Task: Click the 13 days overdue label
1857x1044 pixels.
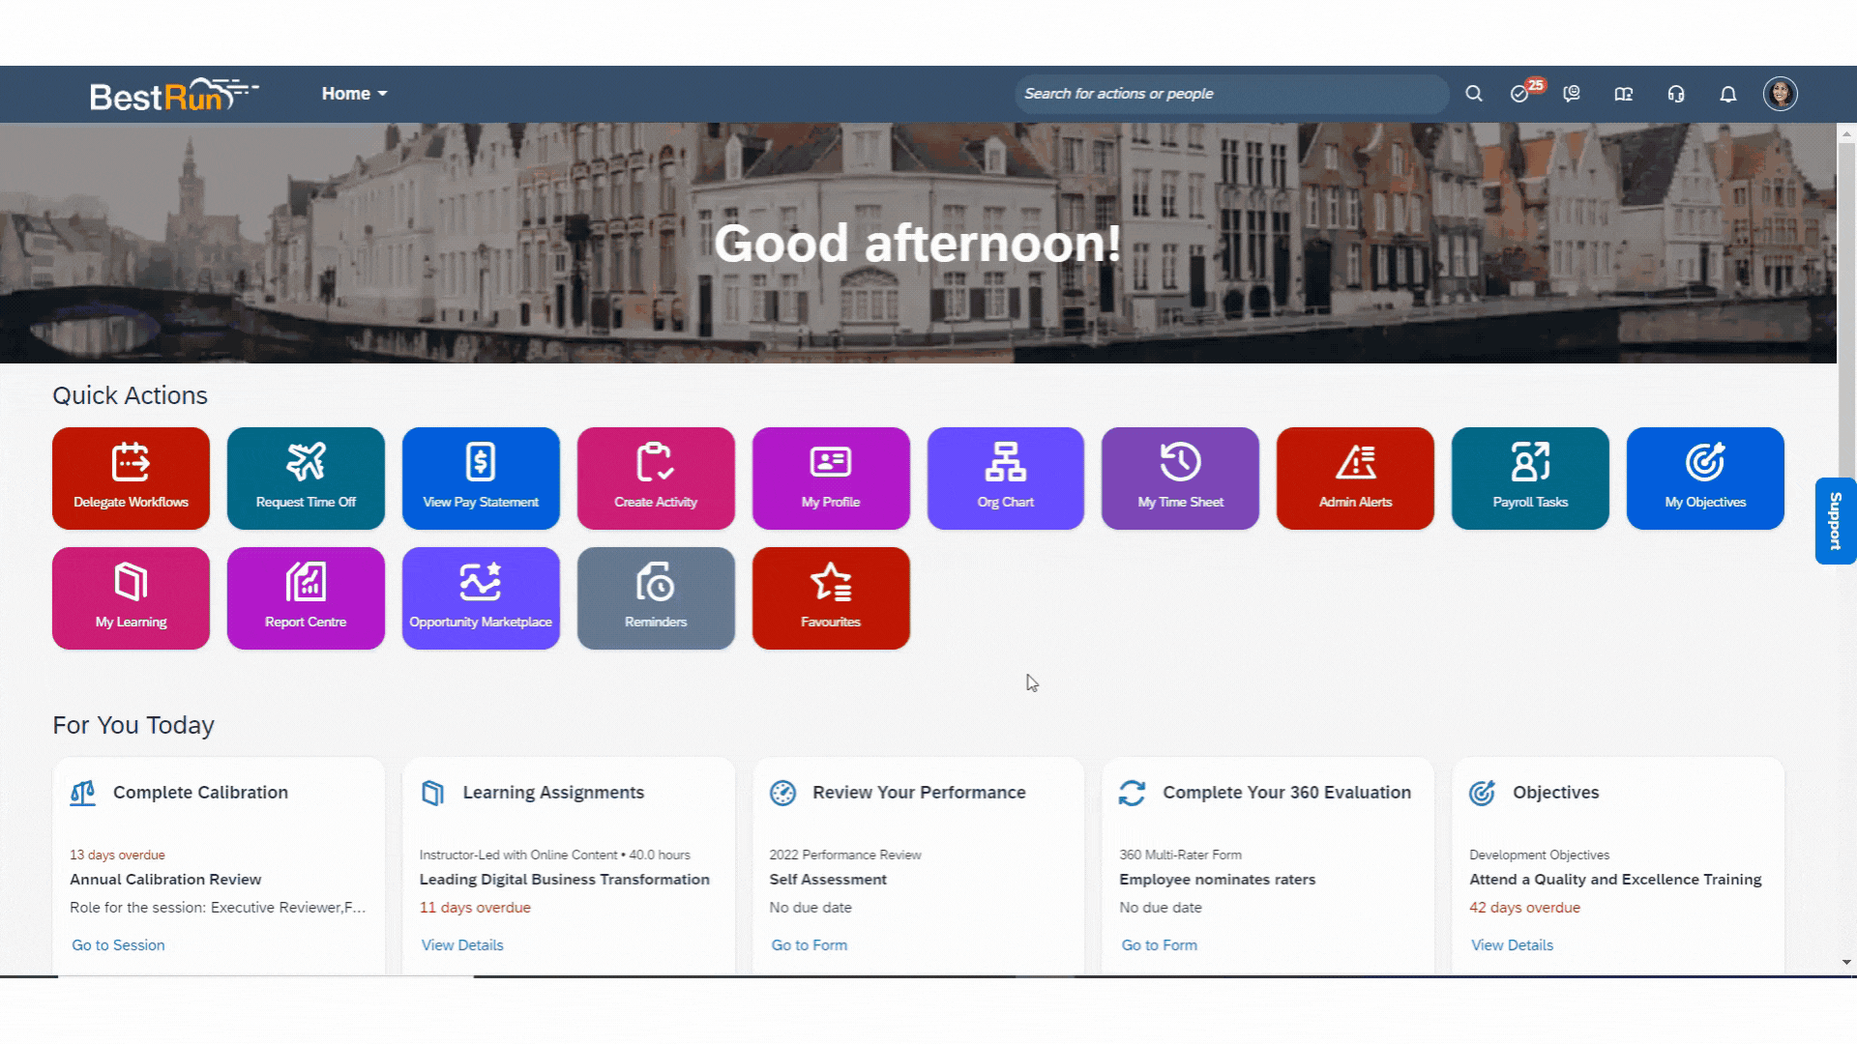Action: (117, 855)
